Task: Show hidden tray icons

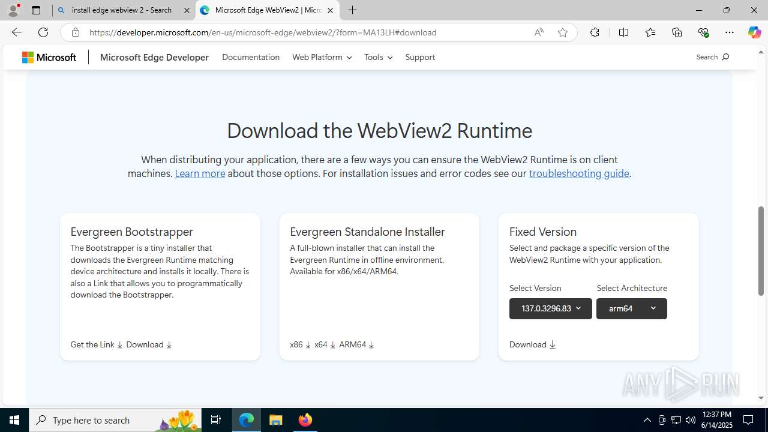Action: (x=647, y=420)
